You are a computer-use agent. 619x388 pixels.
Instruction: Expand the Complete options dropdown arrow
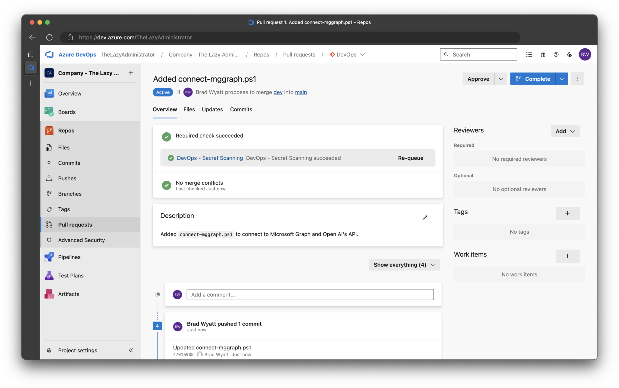click(562, 79)
